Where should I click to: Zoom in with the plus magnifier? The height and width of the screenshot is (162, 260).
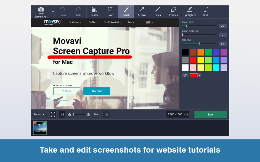click(x=88, y=115)
